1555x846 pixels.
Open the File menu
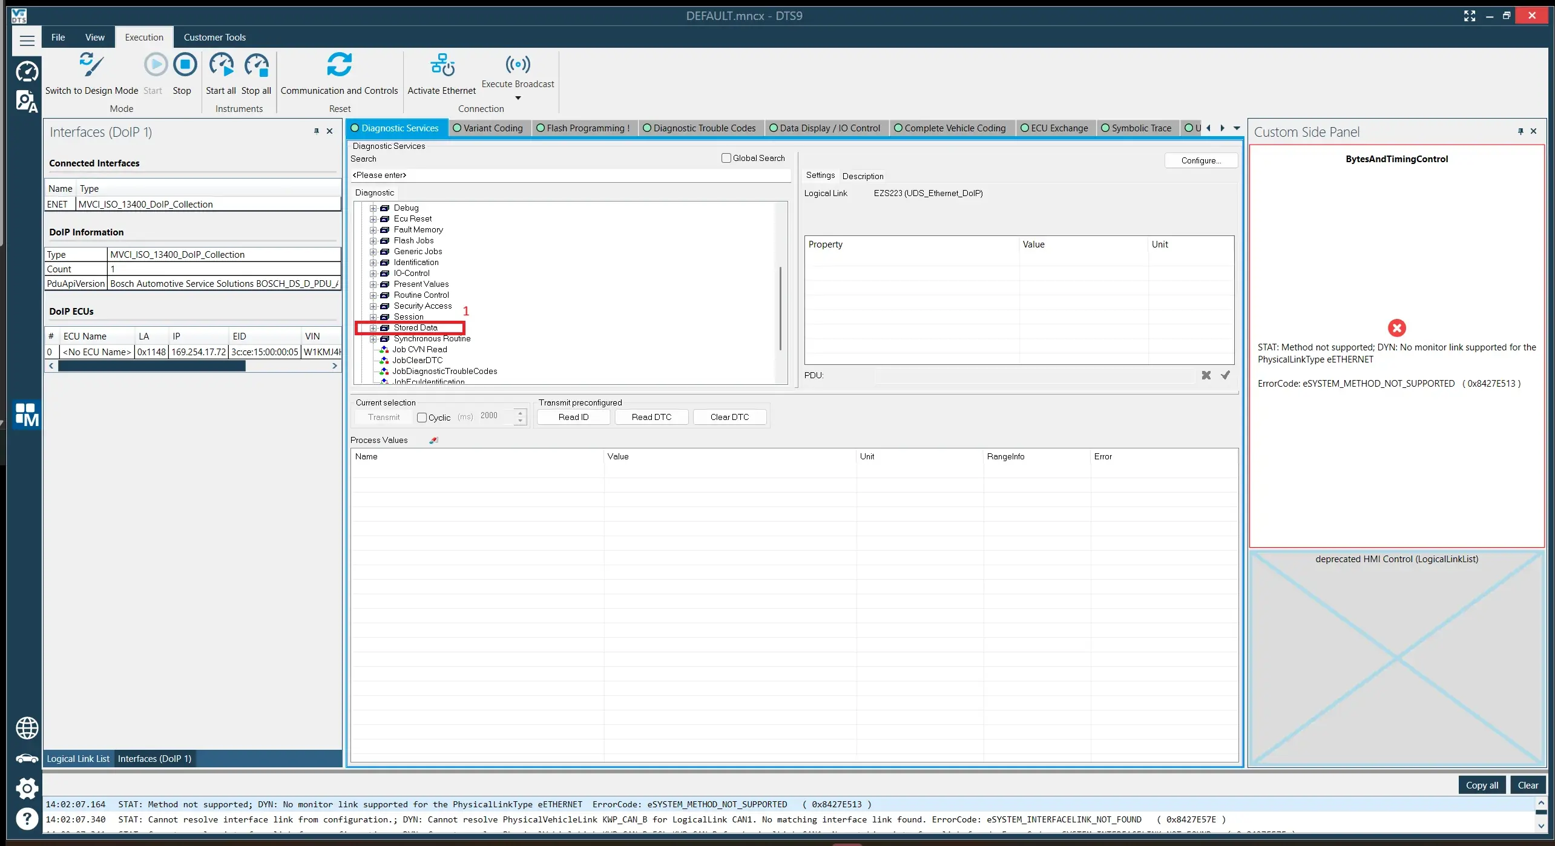pyautogui.click(x=58, y=38)
